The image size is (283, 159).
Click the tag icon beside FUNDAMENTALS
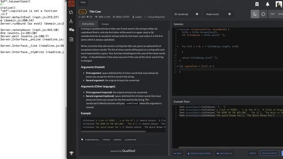[x=82, y=140]
